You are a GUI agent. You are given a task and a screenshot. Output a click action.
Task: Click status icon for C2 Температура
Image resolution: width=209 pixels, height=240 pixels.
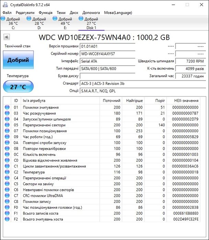[x=7, y=172]
